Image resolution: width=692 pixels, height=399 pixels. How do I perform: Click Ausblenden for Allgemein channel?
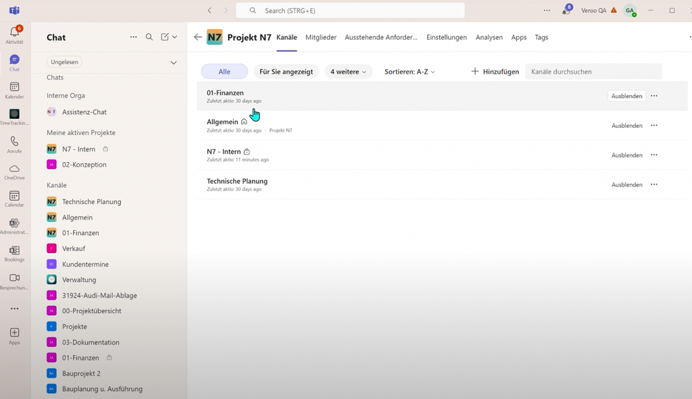[626, 126]
